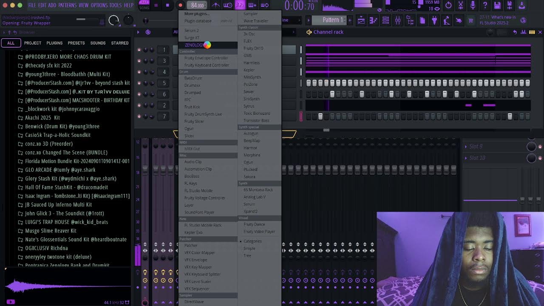Open the plugin picker plug icon
Image resolution: width=544 pixels, height=306 pixels.
pos(434,20)
